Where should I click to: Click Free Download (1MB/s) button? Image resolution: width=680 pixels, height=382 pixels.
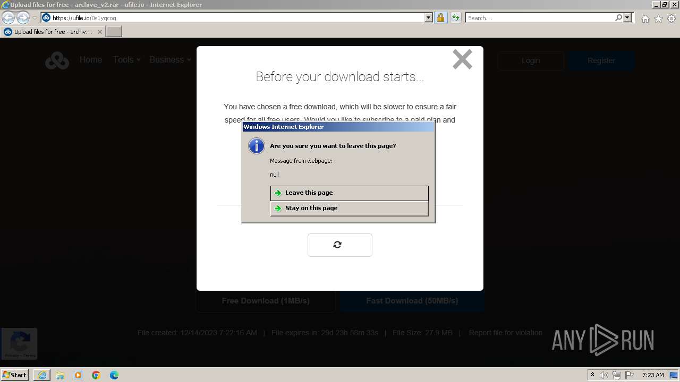point(266,301)
